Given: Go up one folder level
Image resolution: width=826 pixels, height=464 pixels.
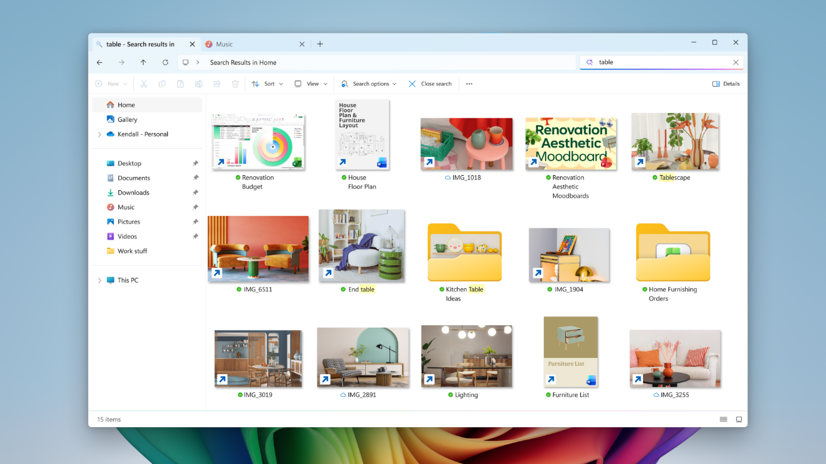Looking at the screenshot, I should pos(143,62).
